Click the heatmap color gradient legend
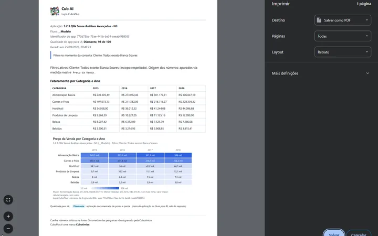Image resolution: width=378 pixels, height=236 pixels. tap(106, 188)
